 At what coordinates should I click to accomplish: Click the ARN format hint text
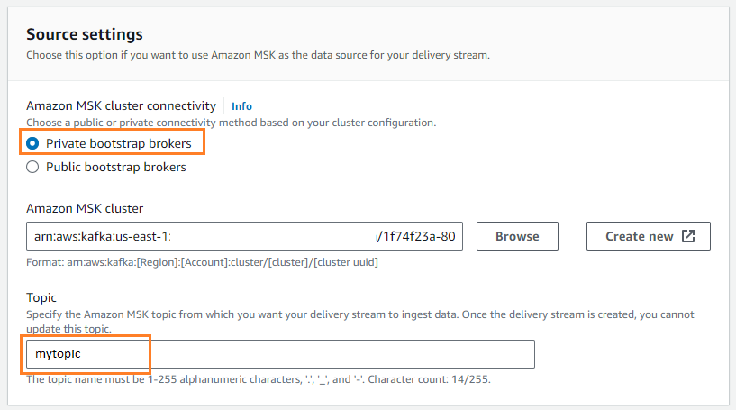[x=203, y=262]
